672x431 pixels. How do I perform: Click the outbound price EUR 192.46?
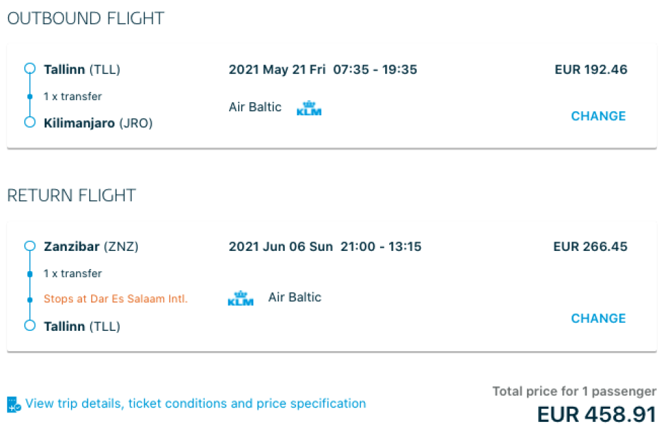(591, 69)
